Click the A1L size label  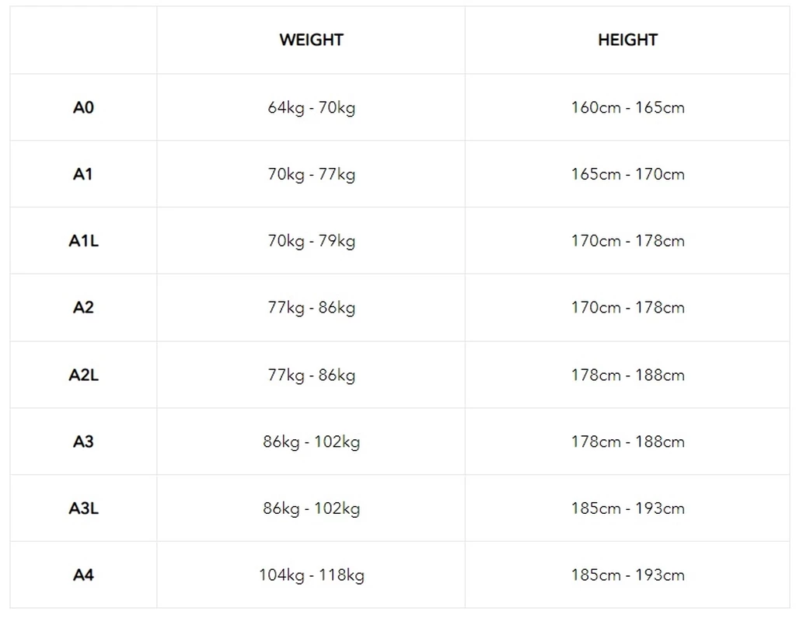coord(83,241)
